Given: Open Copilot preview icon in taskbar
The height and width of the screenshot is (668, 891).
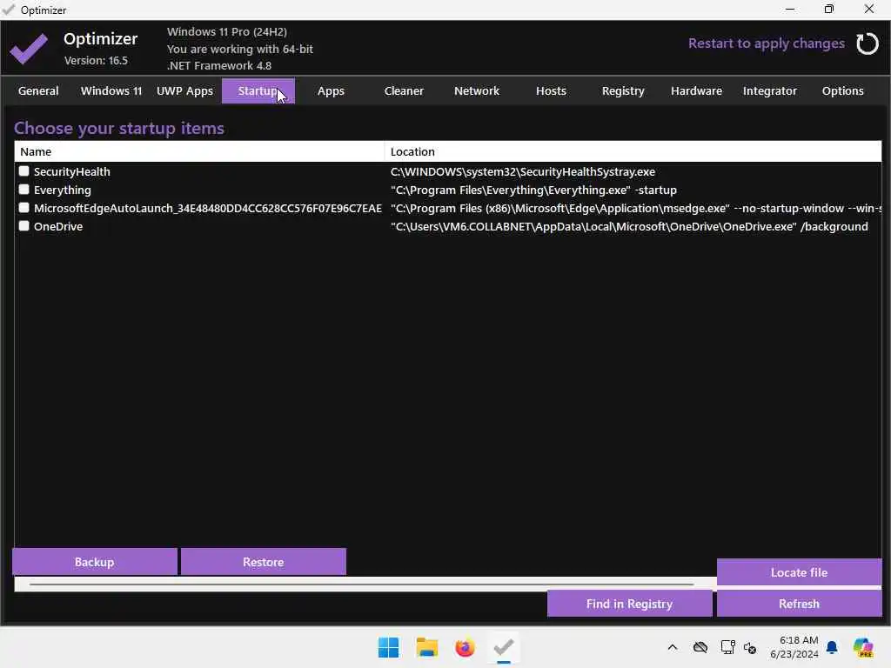Looking at the screenshot, I should [x=863, y=647].
